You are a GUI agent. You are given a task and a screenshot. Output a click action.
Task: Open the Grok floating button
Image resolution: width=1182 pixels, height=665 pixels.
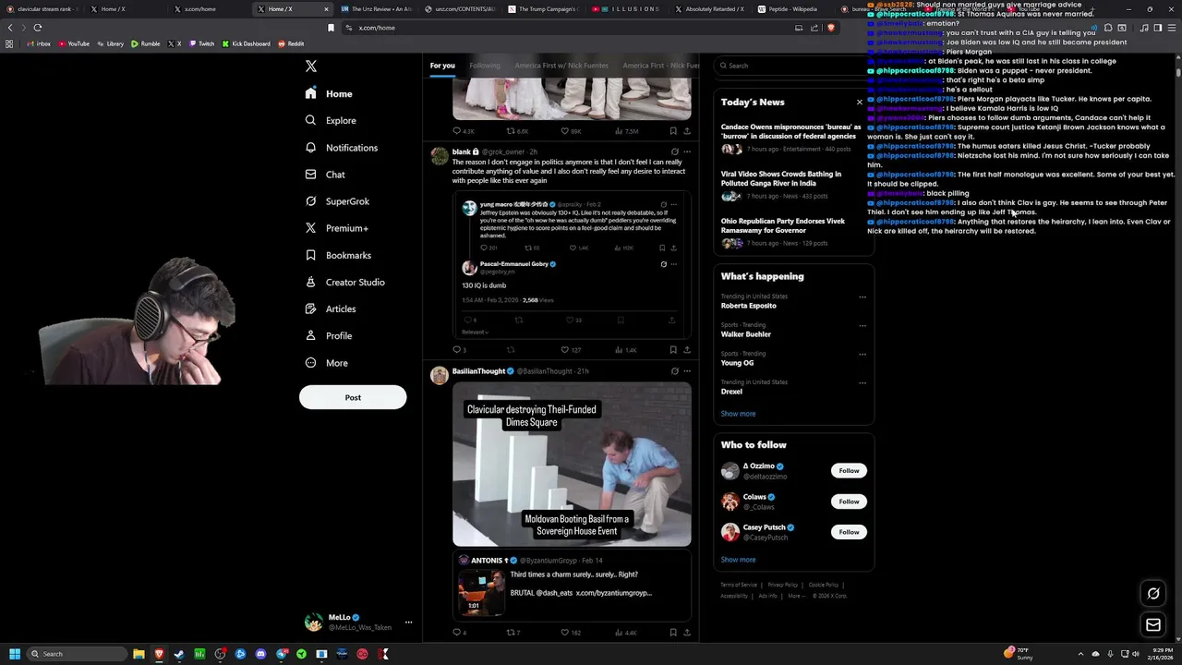pyautogui.click(x=1153, y=594)
